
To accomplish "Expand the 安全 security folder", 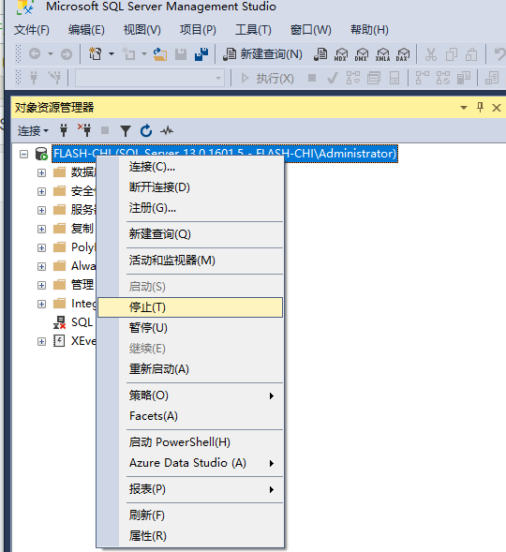I will click(x=41, y=191).
